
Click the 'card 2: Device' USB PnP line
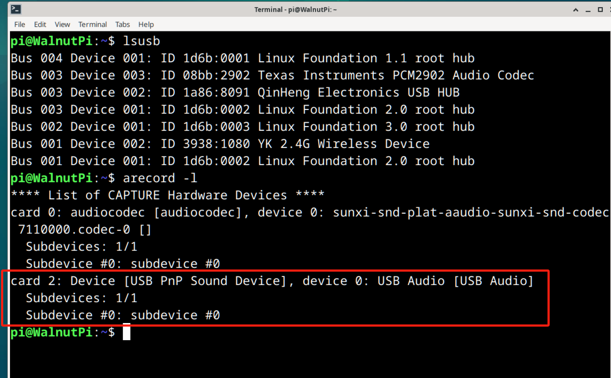(272, 281)
